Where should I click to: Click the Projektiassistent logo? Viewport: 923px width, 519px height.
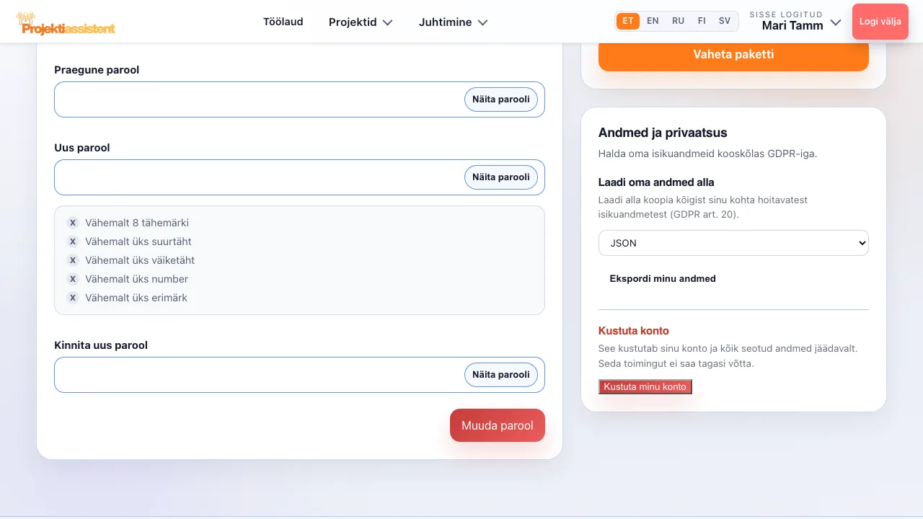[x=66, y=23]
